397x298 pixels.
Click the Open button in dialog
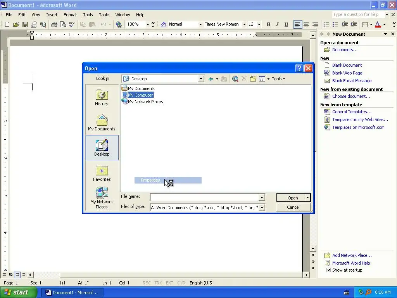tap(291, 198)
